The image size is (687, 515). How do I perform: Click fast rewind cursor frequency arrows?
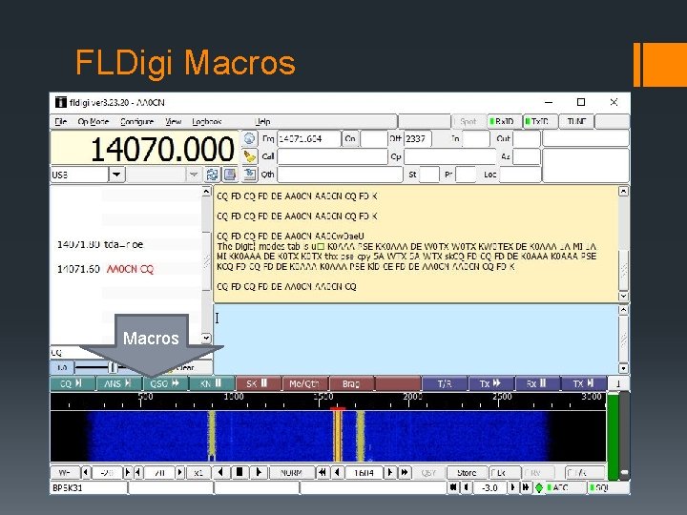pyautogui.click(x=323, y=472)
